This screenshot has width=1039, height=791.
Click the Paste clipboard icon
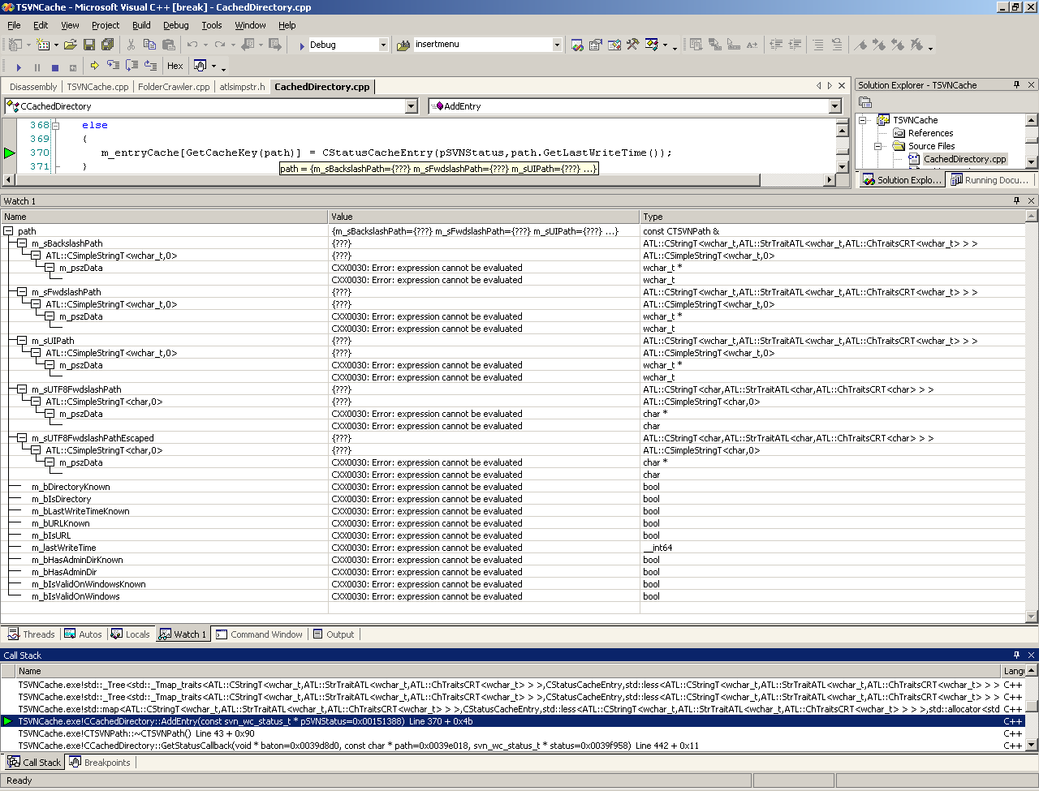point(168,45)
